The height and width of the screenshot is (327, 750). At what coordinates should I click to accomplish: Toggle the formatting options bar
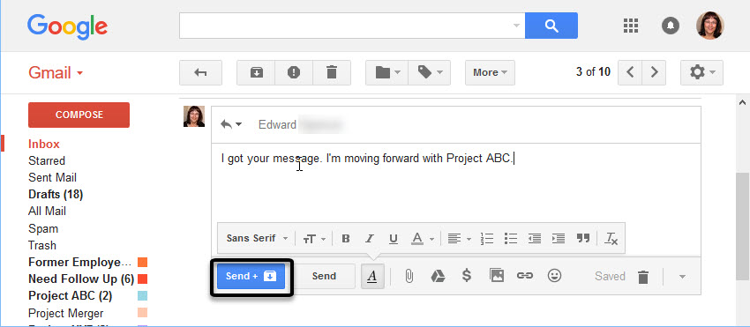372,277
